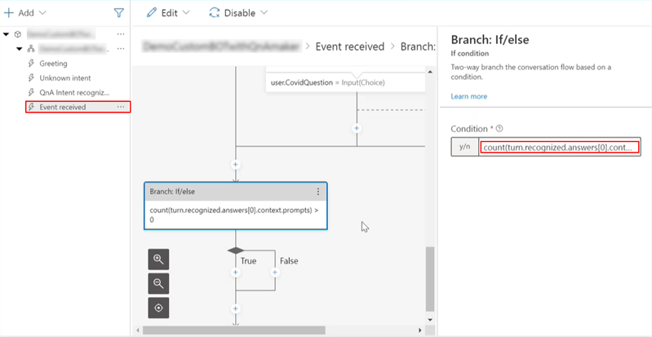Click the zoom out magnifier button
652x337 pixels.
point(158,283)
